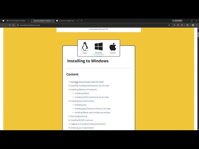Open the Chrome profile avatar
The height and width of the screenshot is (149, 199).
pos(193,25)
